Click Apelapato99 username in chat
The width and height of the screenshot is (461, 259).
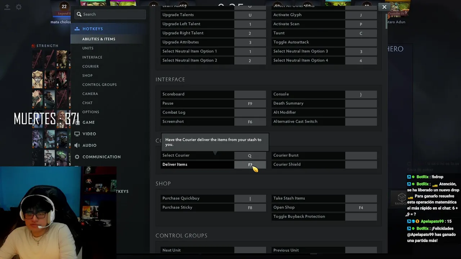click(x=432, y=222)
